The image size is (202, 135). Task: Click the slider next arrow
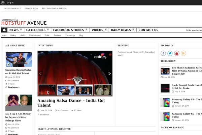[109, 74]
